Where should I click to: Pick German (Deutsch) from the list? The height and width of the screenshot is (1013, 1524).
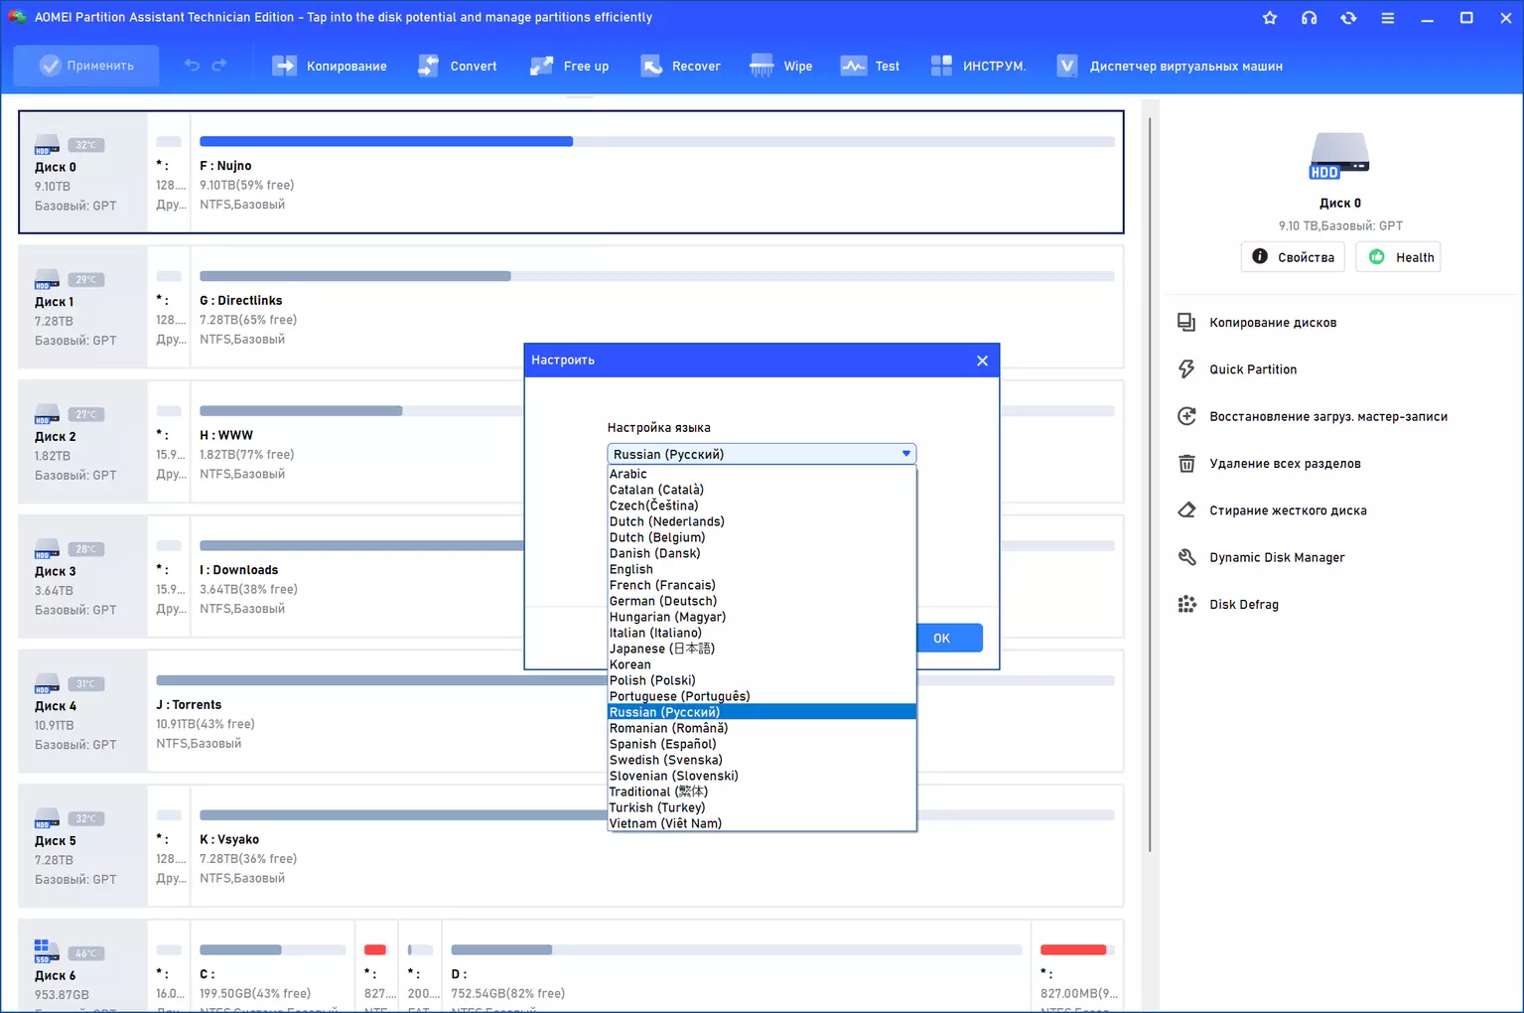762,601
